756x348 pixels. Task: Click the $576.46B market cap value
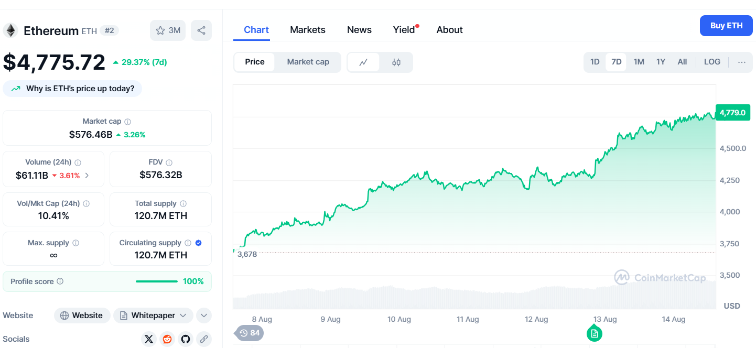pyautogui.click(x=91, y=135)
